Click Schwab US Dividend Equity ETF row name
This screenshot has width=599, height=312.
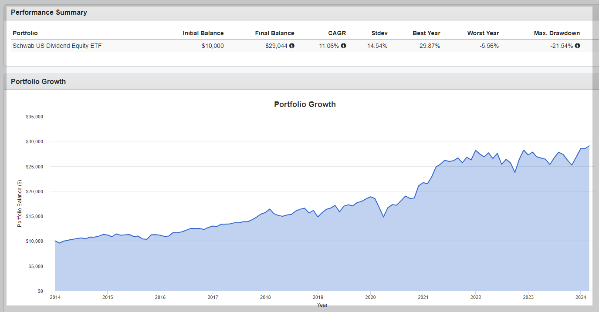(x=57, y=46)
